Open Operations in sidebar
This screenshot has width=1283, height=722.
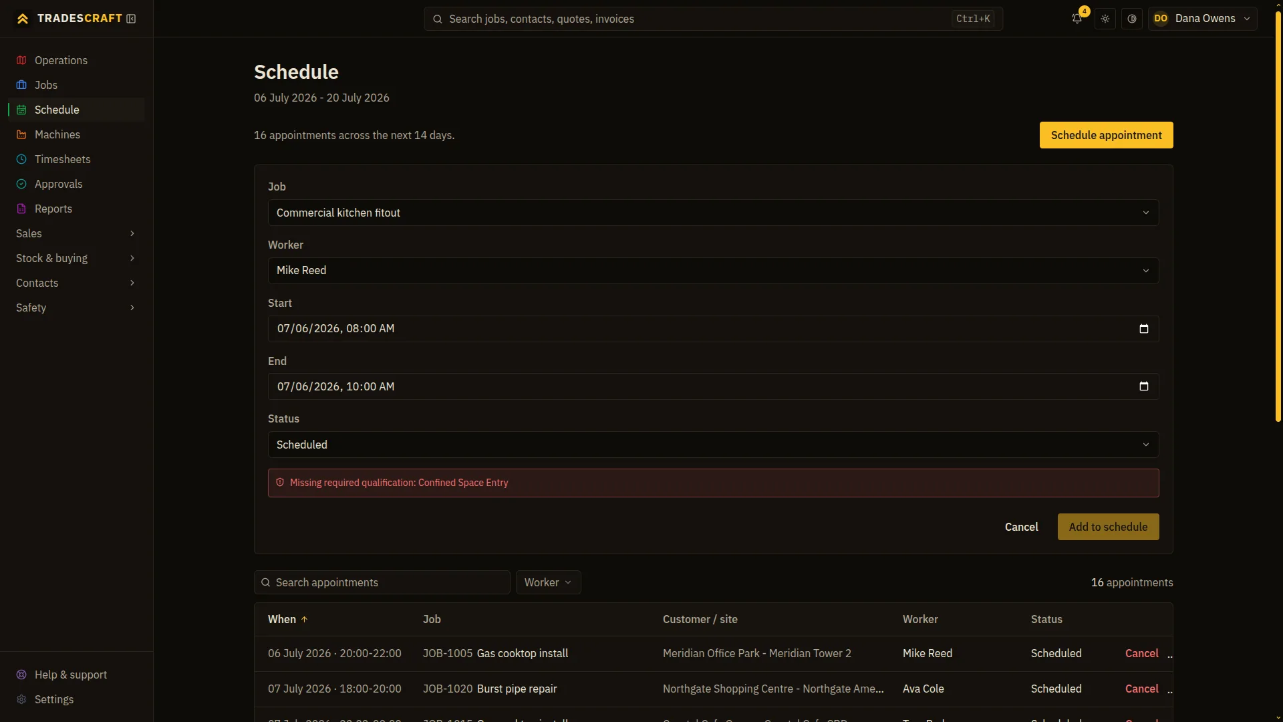76,60
